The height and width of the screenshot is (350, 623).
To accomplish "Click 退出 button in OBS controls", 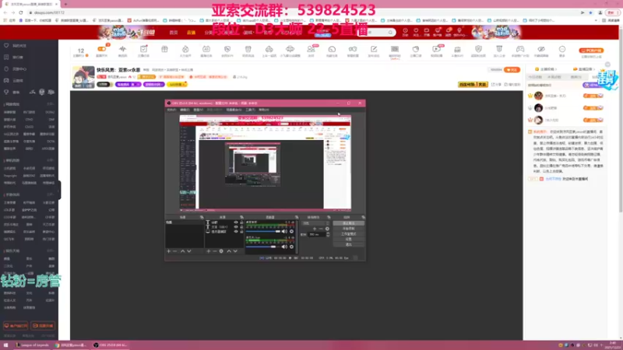I will (348, 244).
